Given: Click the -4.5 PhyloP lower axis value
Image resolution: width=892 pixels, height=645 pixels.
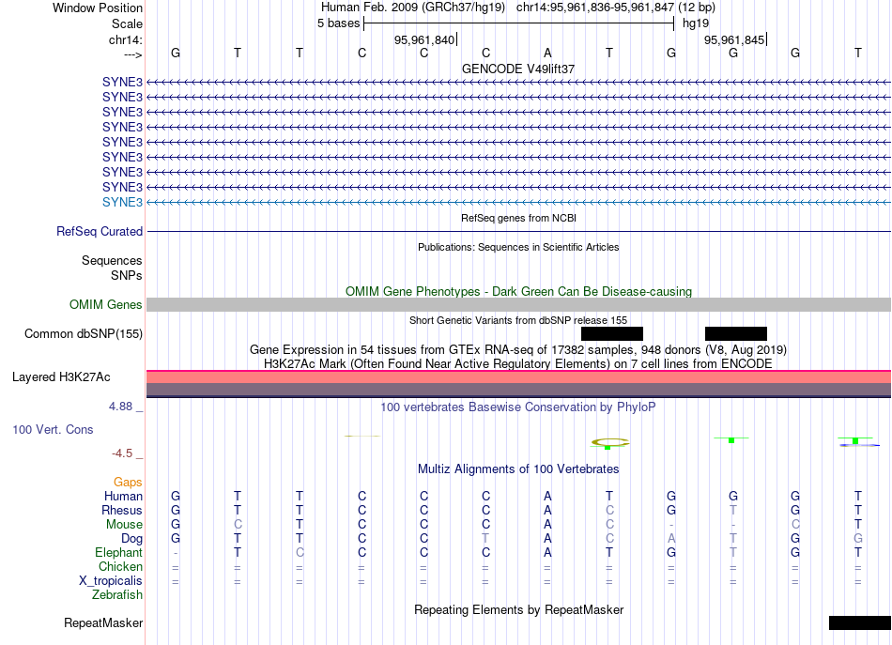Looking at the screenshot, I should [122, 453].
